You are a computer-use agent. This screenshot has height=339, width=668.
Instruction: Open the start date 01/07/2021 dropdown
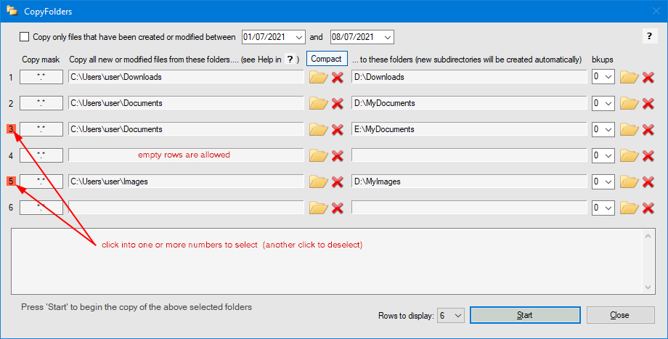(298, 37)
